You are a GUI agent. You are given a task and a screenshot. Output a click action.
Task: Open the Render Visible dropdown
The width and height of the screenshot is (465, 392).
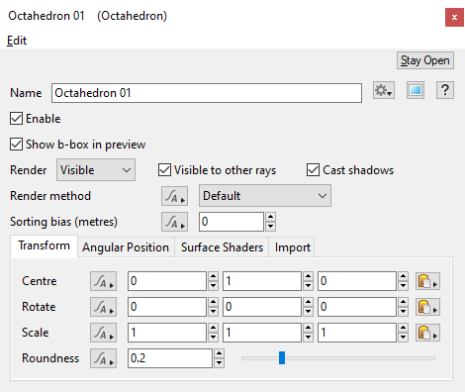pyautogui.click(x=96, y=170)
